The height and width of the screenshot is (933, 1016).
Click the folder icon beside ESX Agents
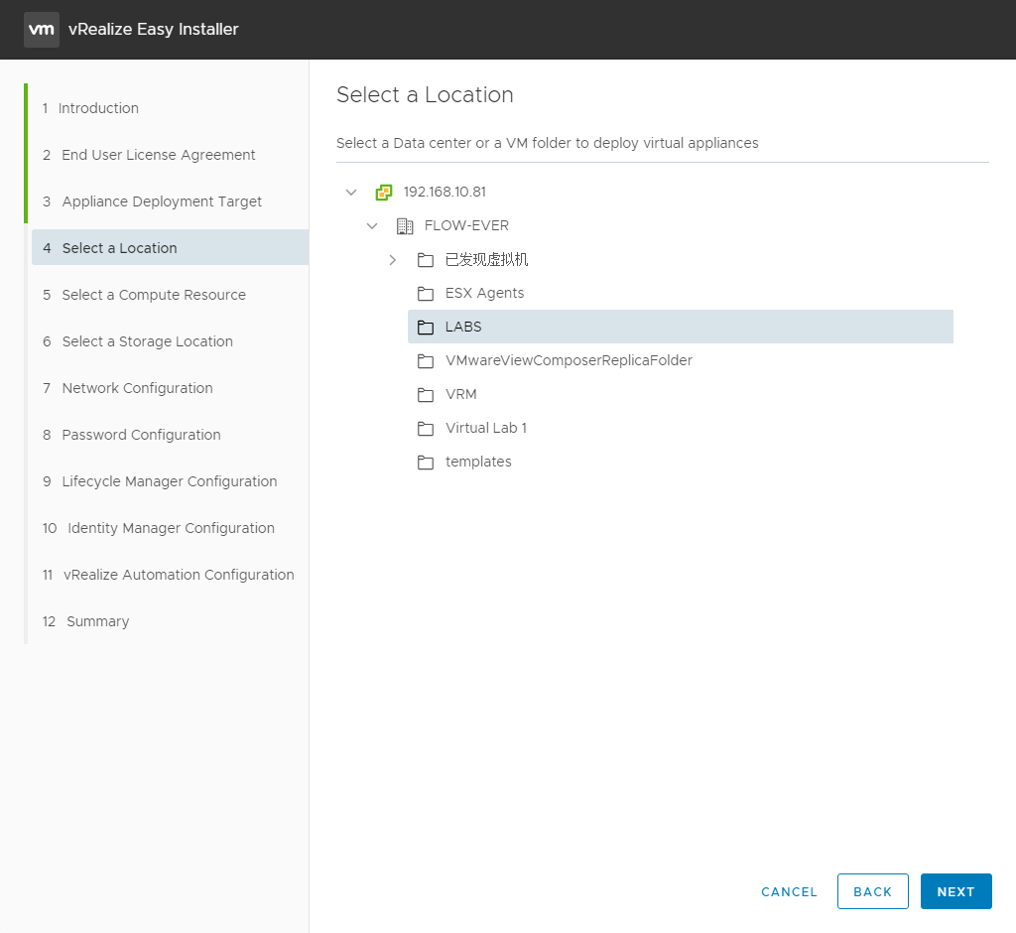click(x=426, y=294)
